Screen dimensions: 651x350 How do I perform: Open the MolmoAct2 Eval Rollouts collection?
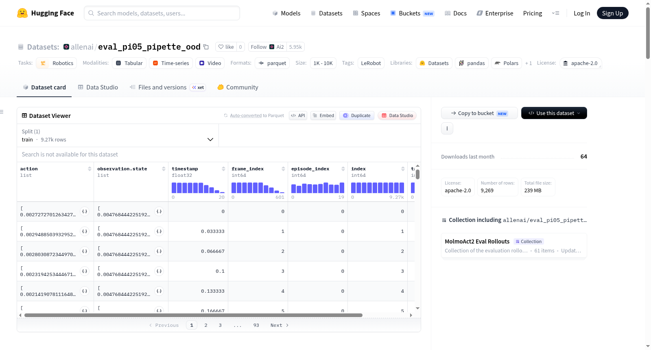[477, 241]
